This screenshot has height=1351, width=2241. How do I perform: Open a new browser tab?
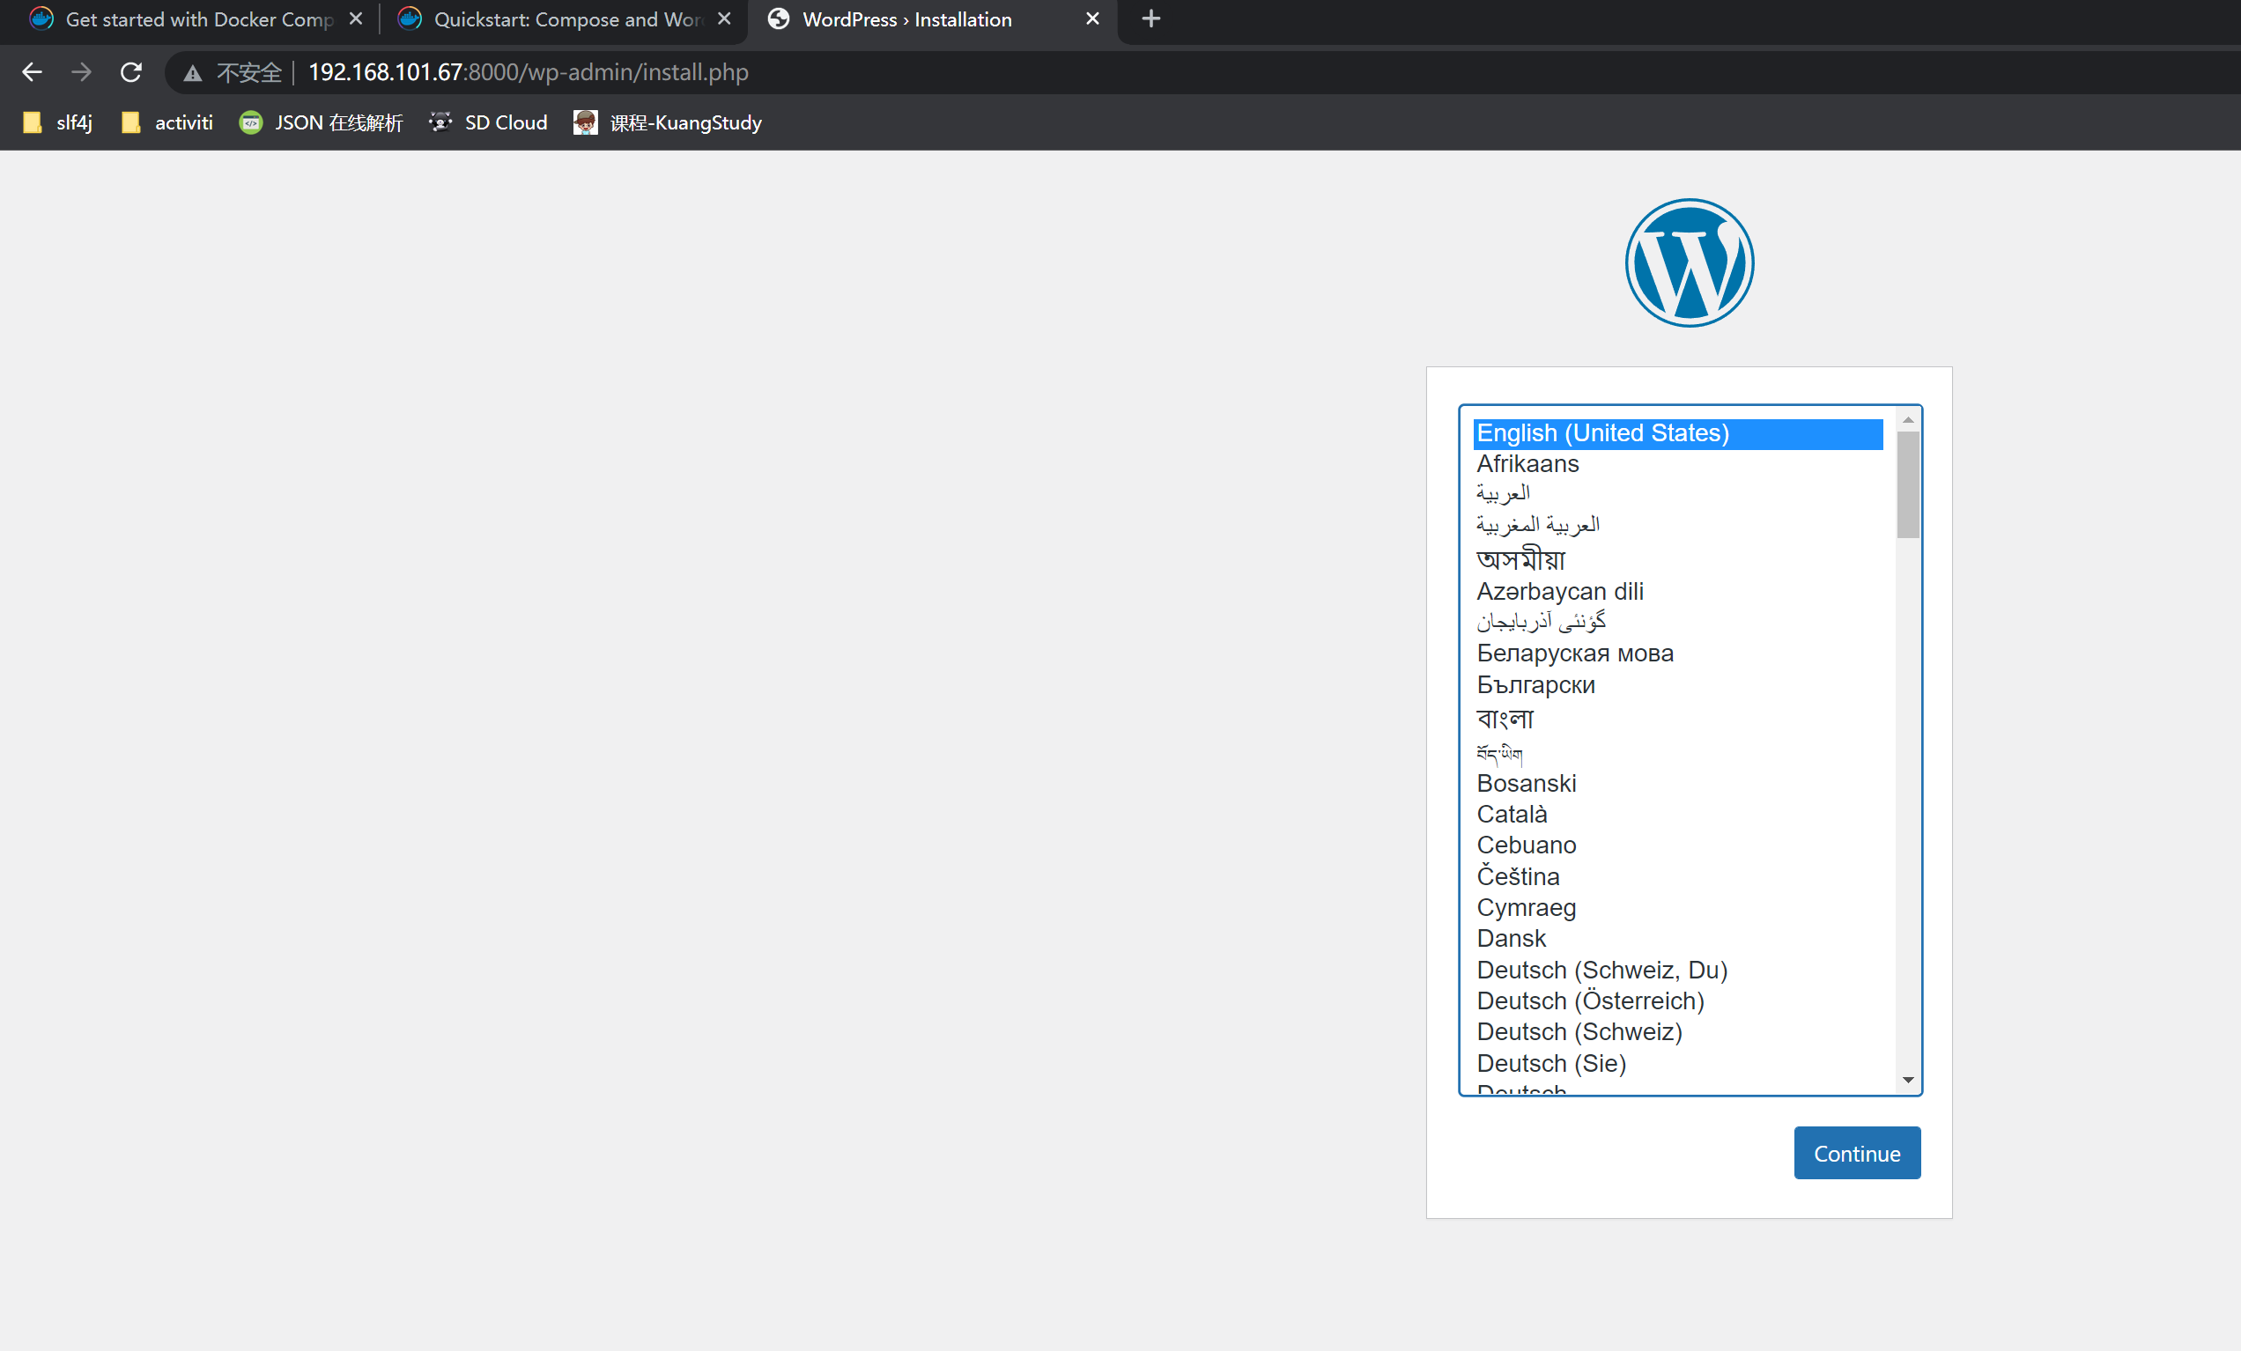[x=1150, y=19]
